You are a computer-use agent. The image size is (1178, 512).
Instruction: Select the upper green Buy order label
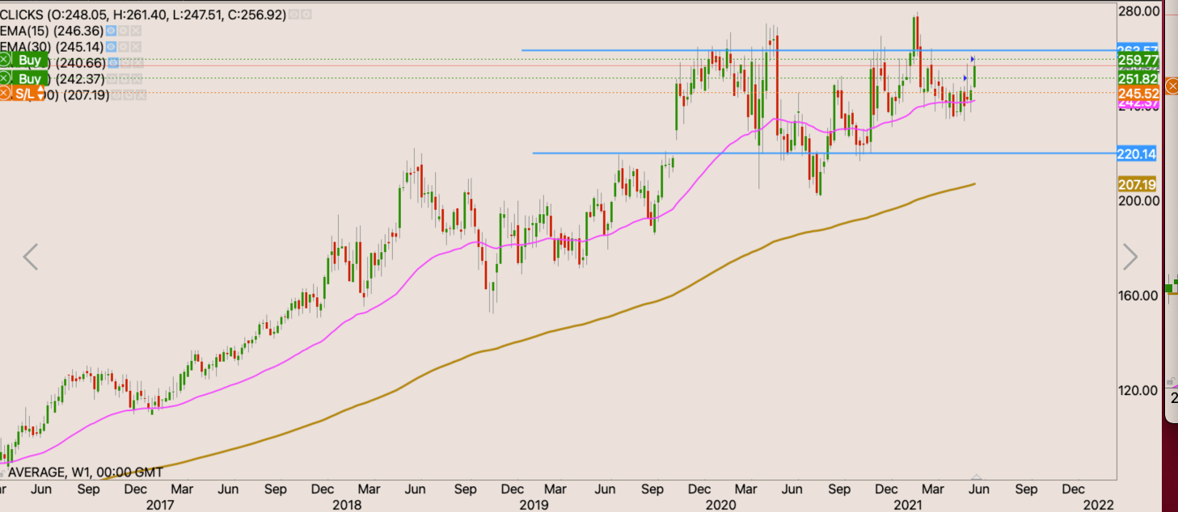pyautogui.click(x=30, y=61)
